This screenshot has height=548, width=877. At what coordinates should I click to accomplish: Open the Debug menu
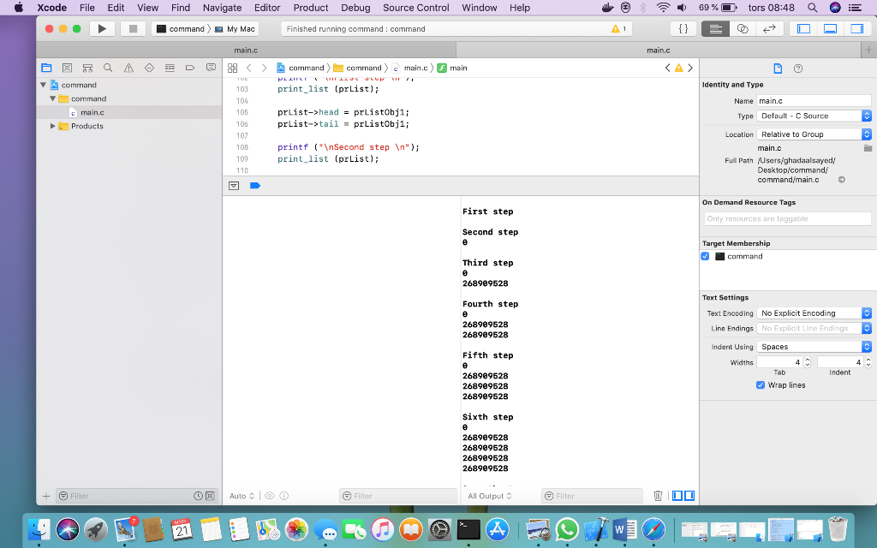point(355,8)
